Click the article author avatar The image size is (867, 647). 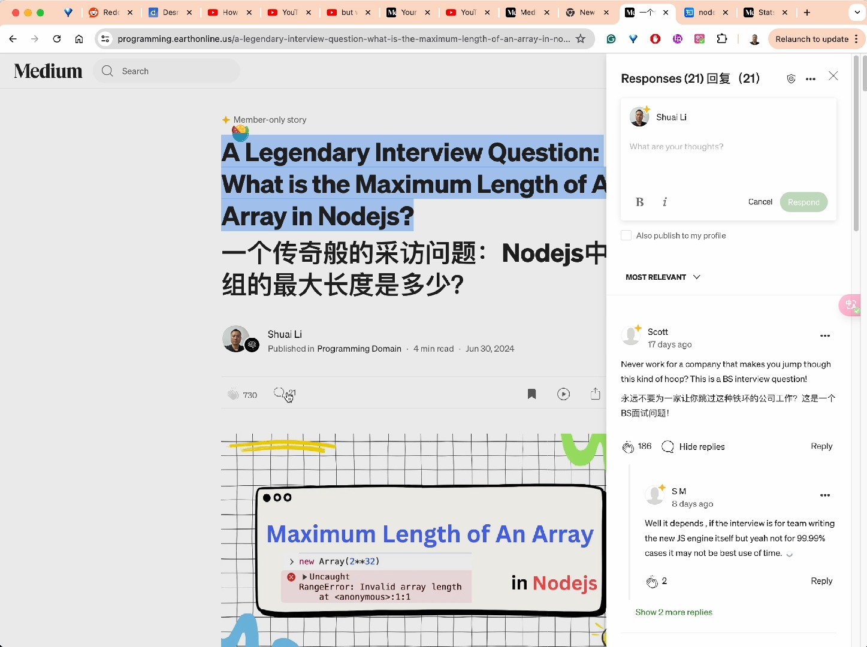235,338
